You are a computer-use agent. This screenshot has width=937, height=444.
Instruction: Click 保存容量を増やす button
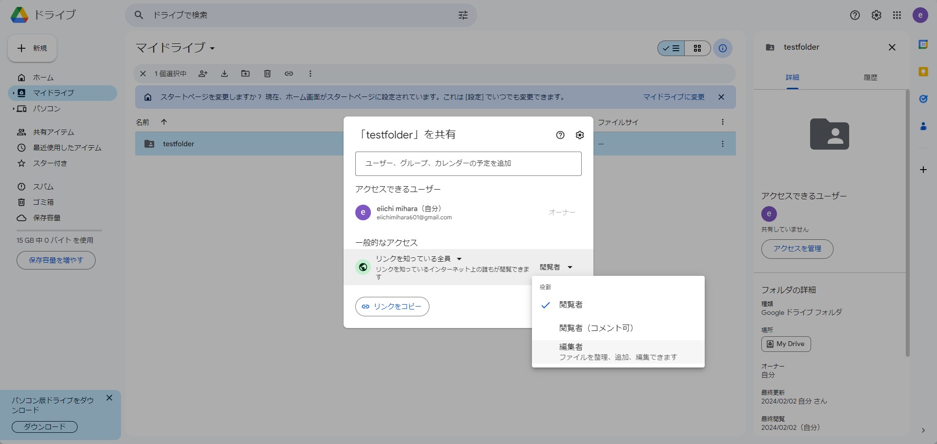[x=56, y=260]
